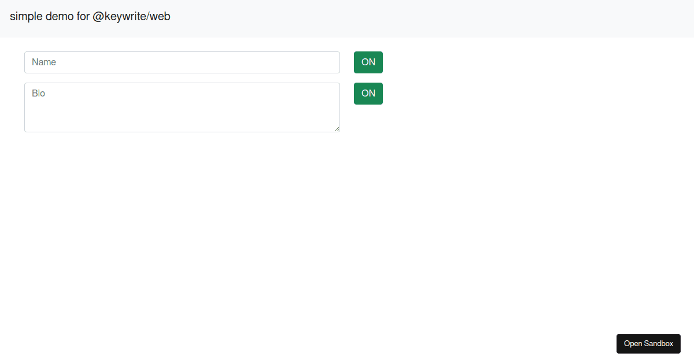Focus the Bio text area
Image resolution: width=694 pixels, height=364 pixels.
(182, 107)
